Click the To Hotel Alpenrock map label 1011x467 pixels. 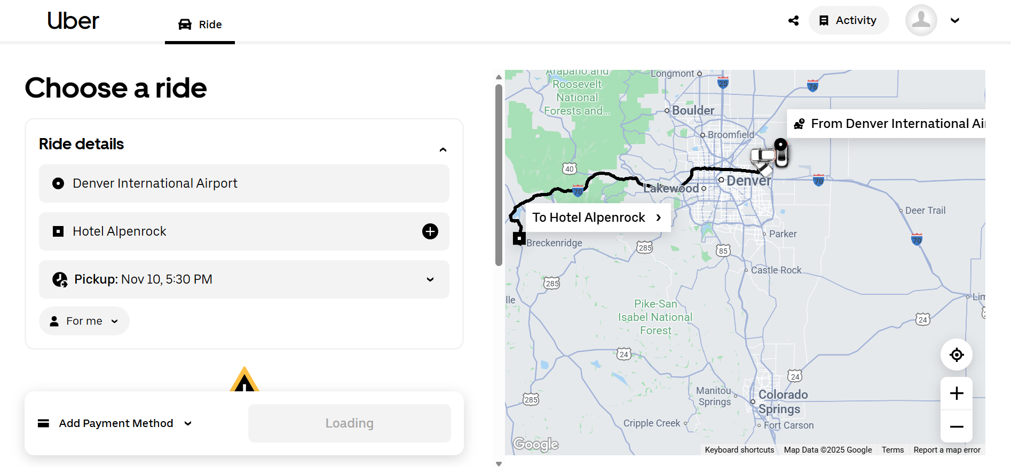pos(597,218)
